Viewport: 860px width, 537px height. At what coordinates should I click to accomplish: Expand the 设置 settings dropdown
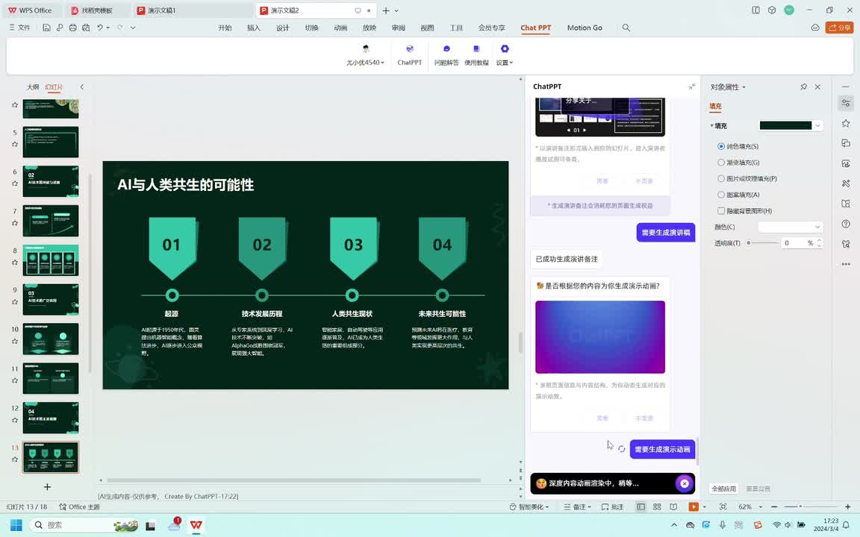click(x=505, y=55)
